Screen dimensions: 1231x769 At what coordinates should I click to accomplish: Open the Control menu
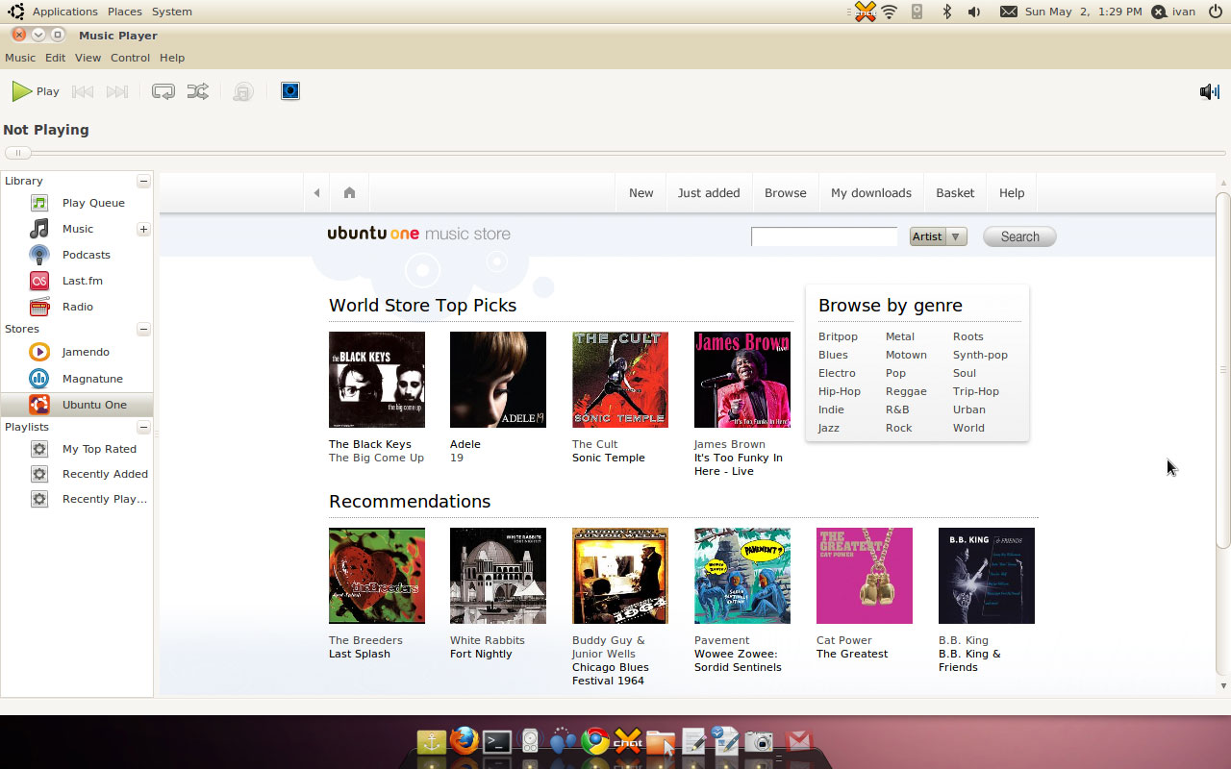[130, 58]
